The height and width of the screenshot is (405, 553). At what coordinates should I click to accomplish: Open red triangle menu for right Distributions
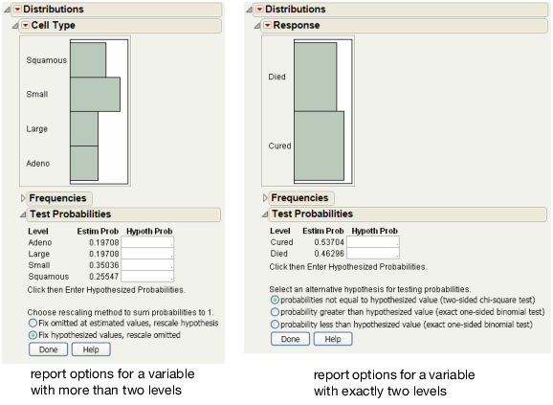259,10
